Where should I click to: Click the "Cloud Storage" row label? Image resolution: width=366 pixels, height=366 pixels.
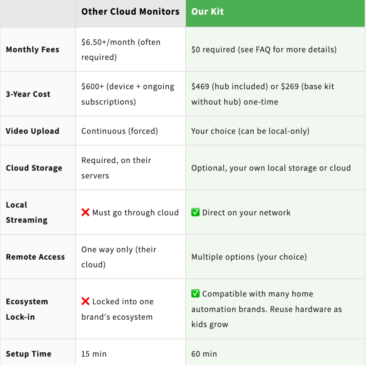click(x=34, y=168)
